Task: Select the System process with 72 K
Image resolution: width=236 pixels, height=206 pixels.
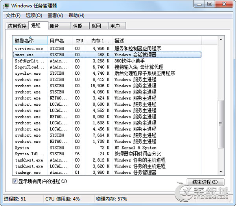Action: coord(107,147)
